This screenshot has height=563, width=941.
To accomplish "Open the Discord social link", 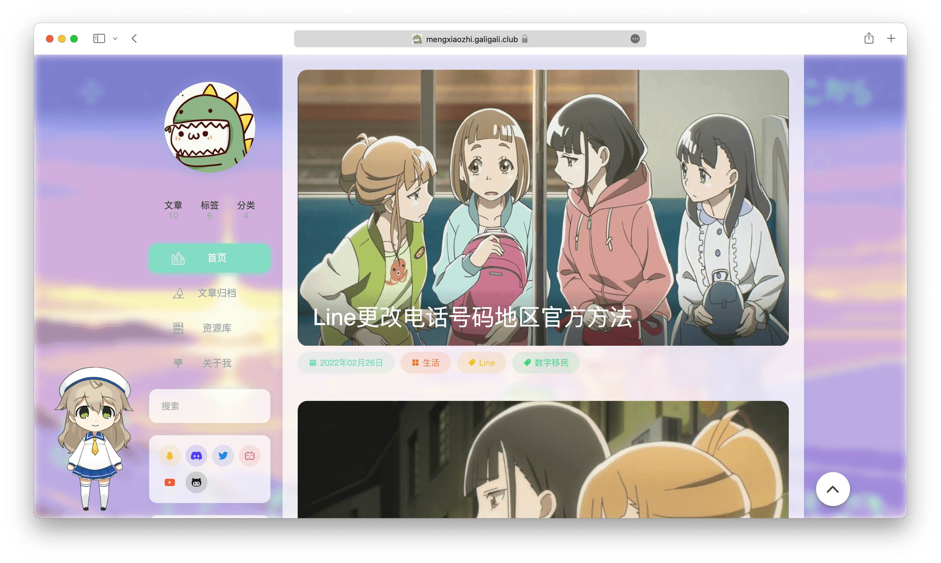I will (x=196, y=456).
